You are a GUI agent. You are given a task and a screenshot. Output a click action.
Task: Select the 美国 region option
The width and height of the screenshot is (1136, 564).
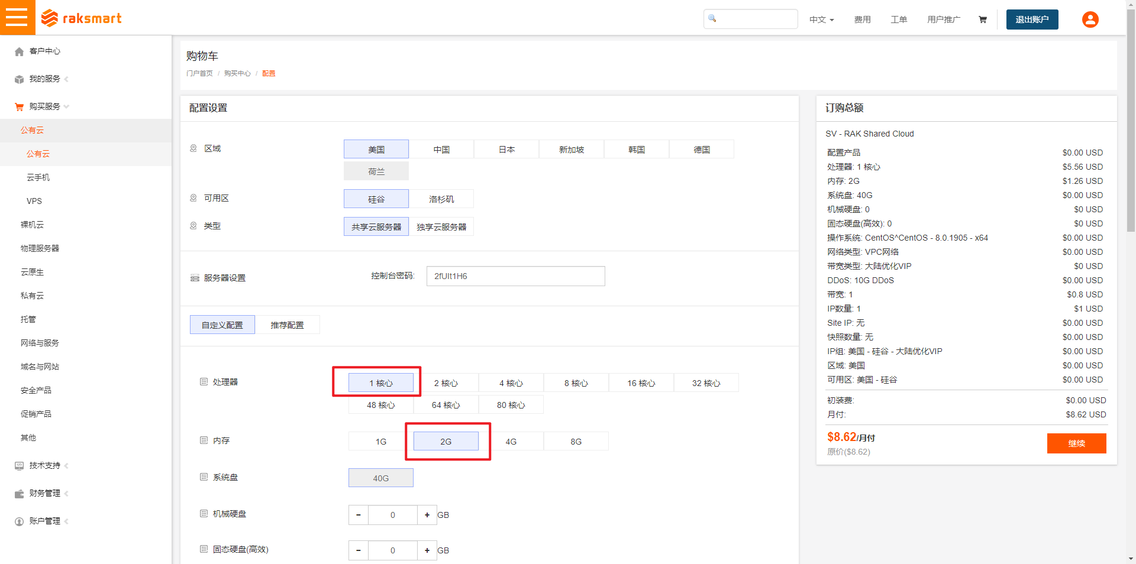[x=376, y=149]
